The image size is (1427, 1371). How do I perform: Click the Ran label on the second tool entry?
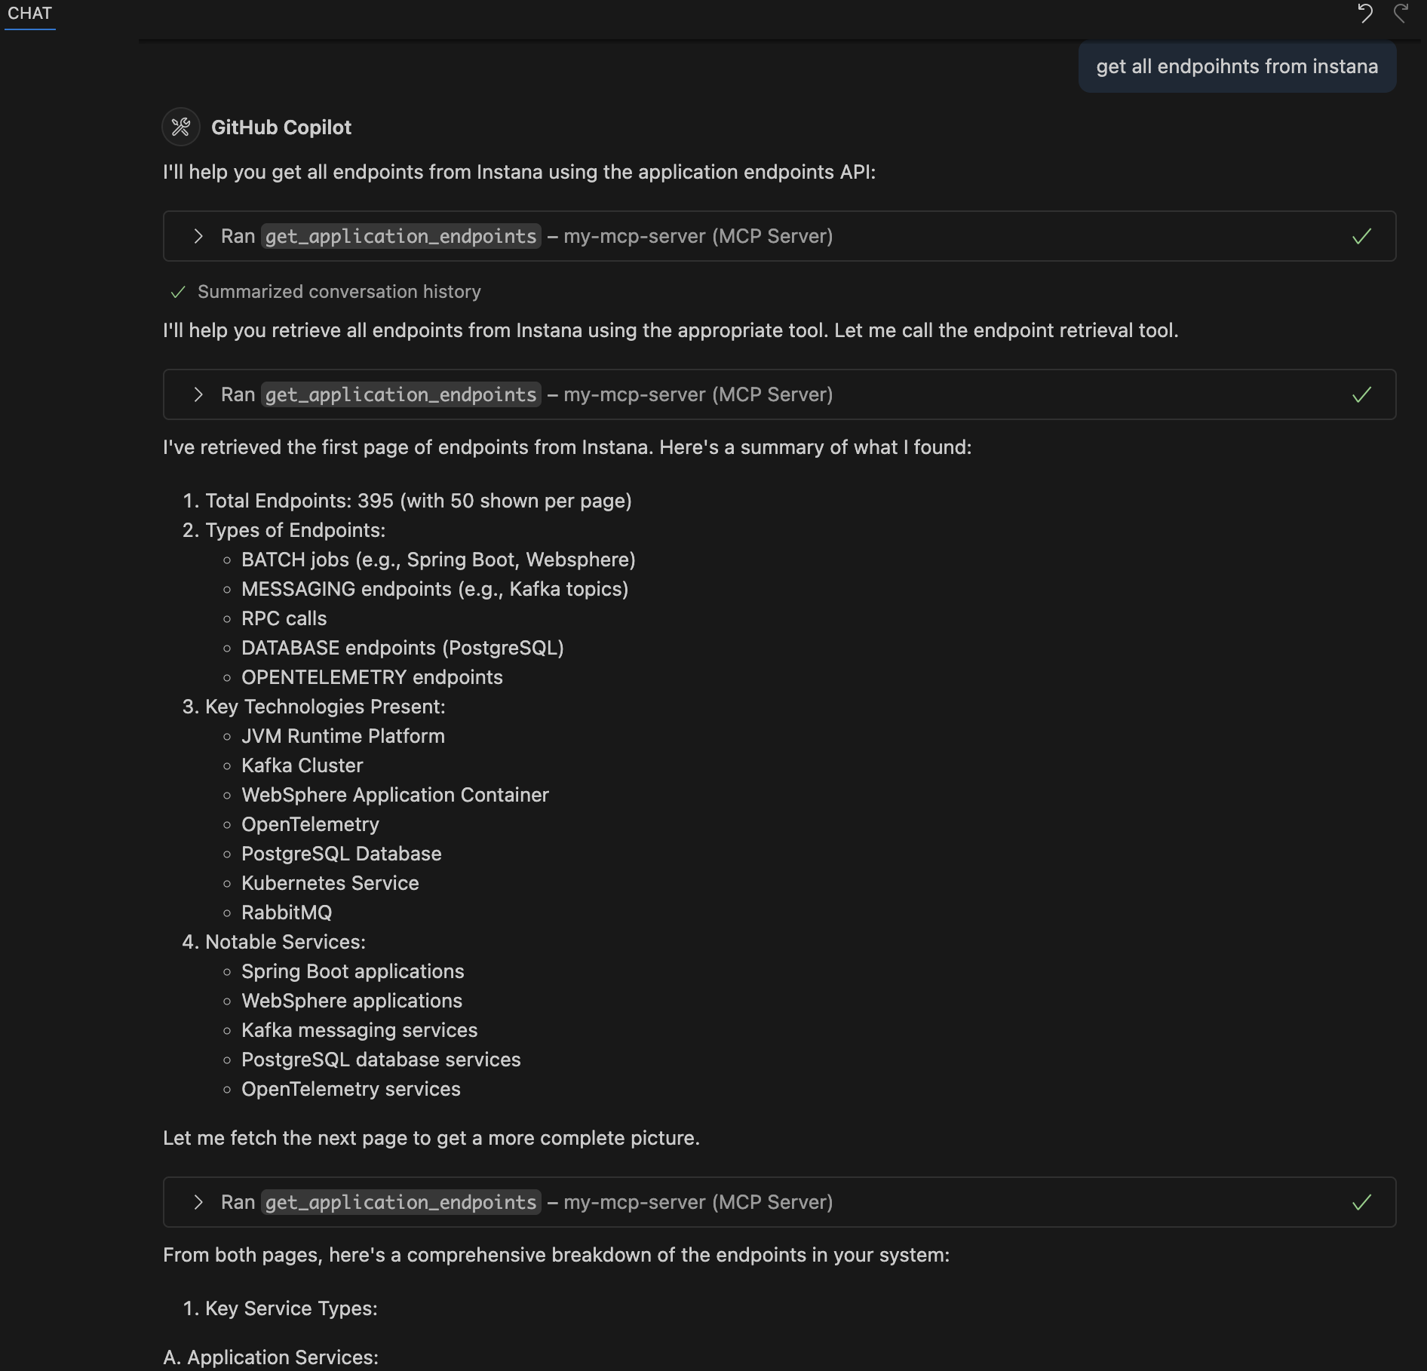coord(237,394)
